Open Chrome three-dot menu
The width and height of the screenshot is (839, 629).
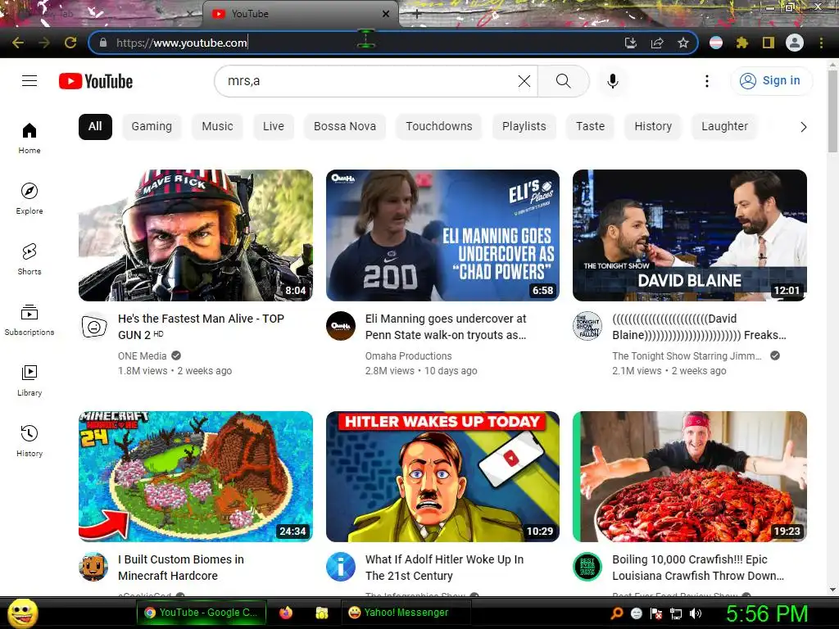pos(821,43)
